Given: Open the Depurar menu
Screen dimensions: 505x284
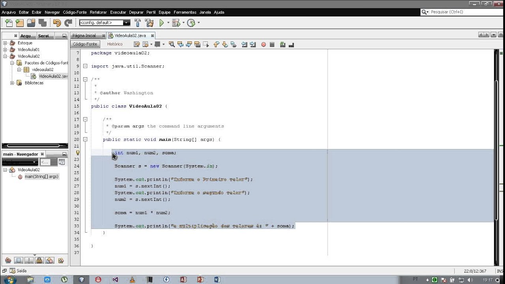Looking at the screenshot, I should (x=136, y=12).
